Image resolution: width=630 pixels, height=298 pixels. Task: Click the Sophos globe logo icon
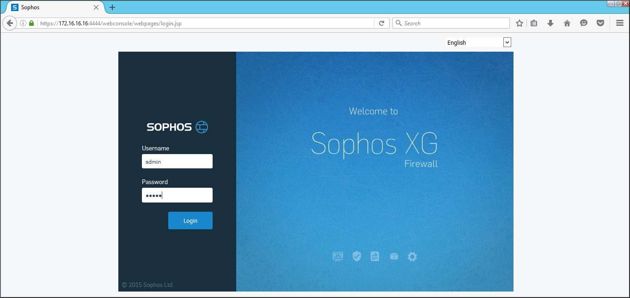[x=202, y=127]
